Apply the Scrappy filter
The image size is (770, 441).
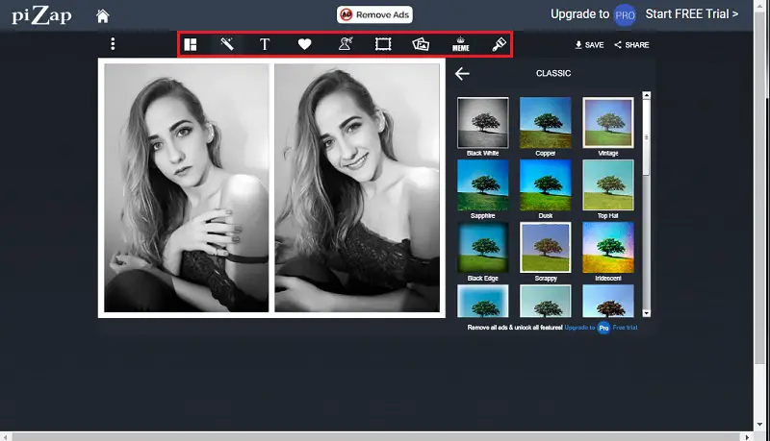546,248
